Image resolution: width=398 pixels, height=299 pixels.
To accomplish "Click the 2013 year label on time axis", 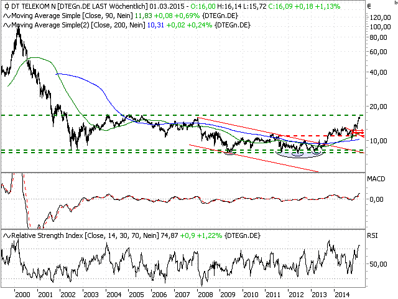I will pos(319,295).
